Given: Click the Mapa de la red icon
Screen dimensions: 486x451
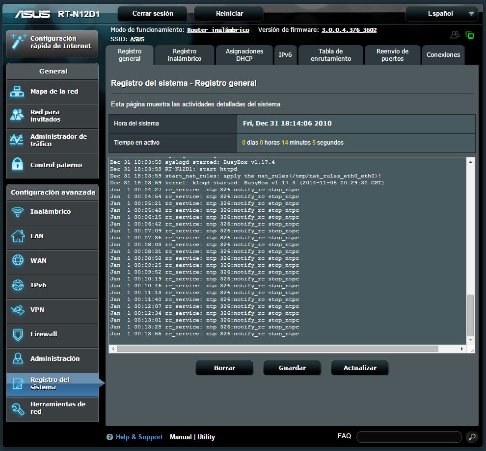Looking at the screenshot, I should click(x=18, y=92).
